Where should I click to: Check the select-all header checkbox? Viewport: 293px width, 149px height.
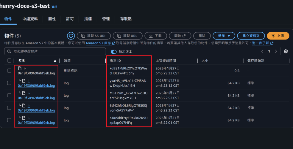point(9,61)
